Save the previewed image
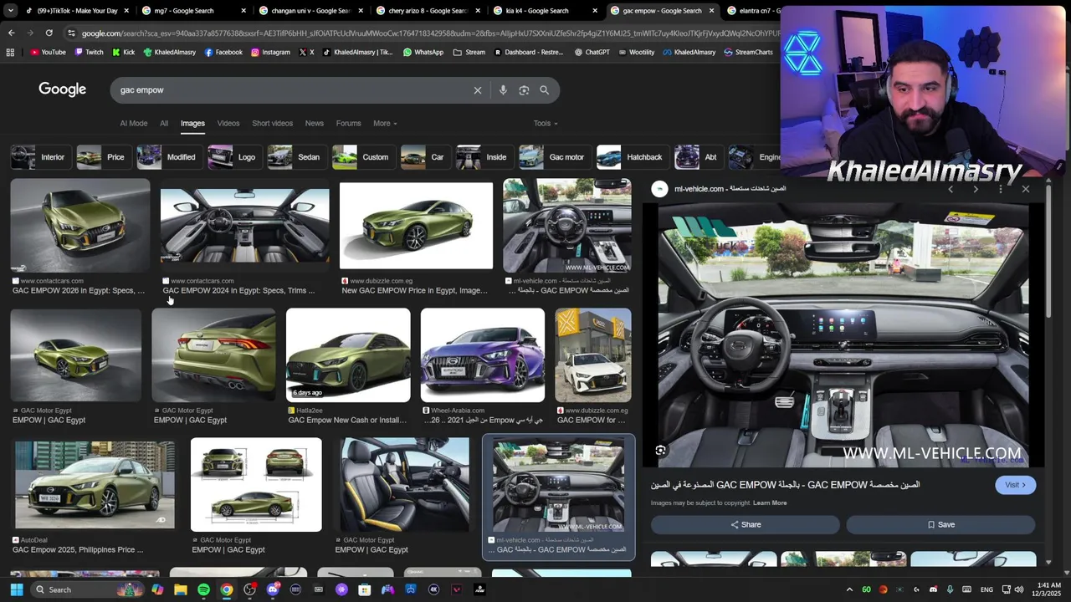 tap(940, 524)
